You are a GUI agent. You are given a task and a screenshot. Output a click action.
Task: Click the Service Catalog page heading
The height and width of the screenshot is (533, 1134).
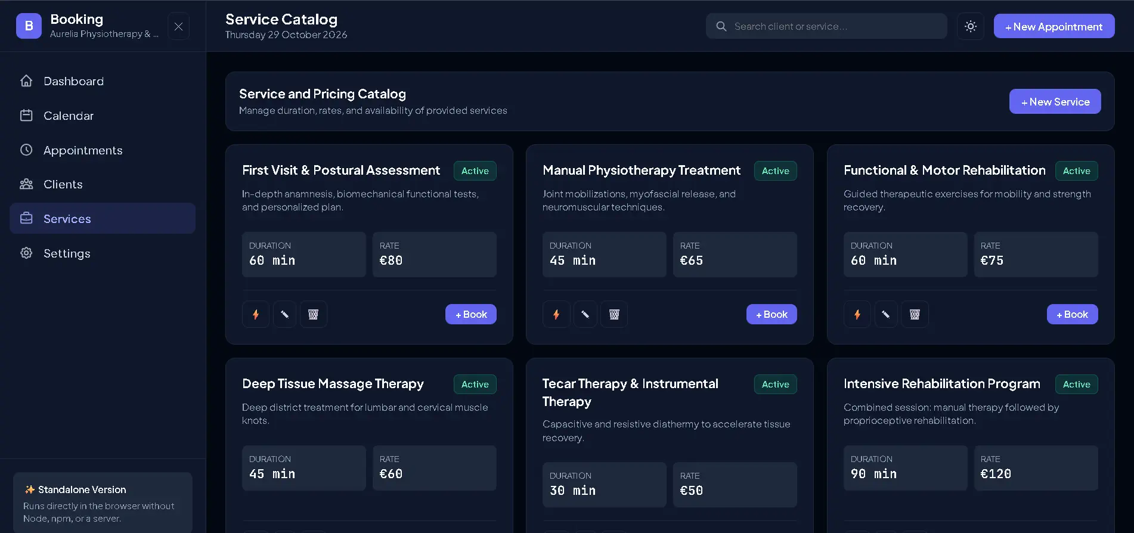(x=281, y=19)
